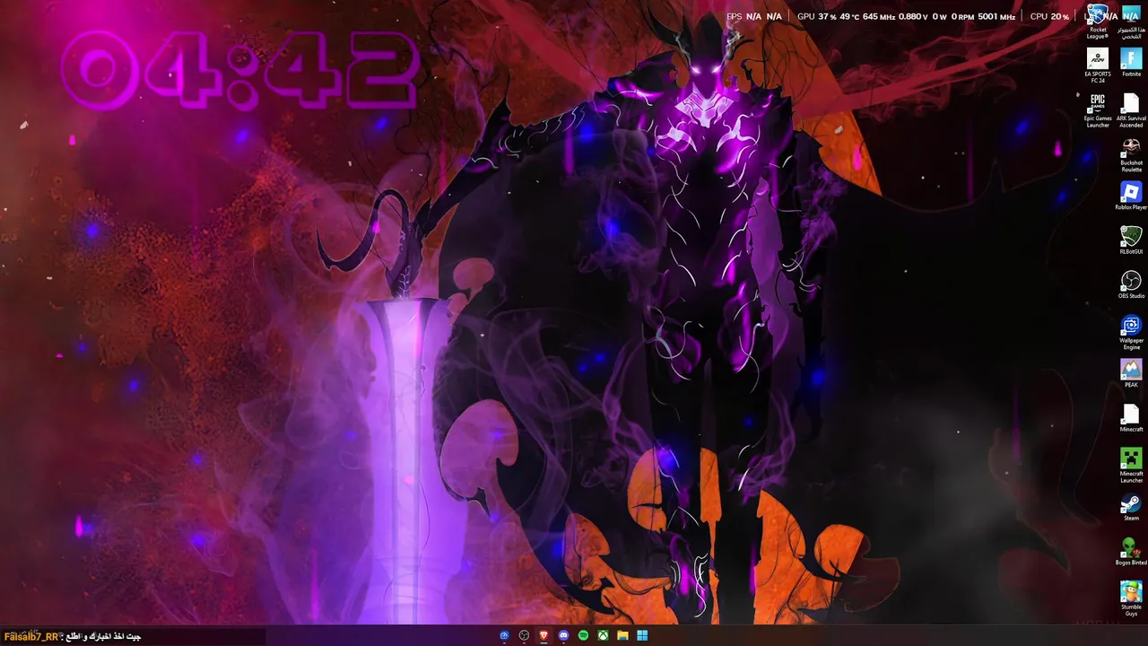This screenshot has height=646, width=1148.
Task: Select the Stumble Guys desktop icon
Action: tap(1131, 598)
